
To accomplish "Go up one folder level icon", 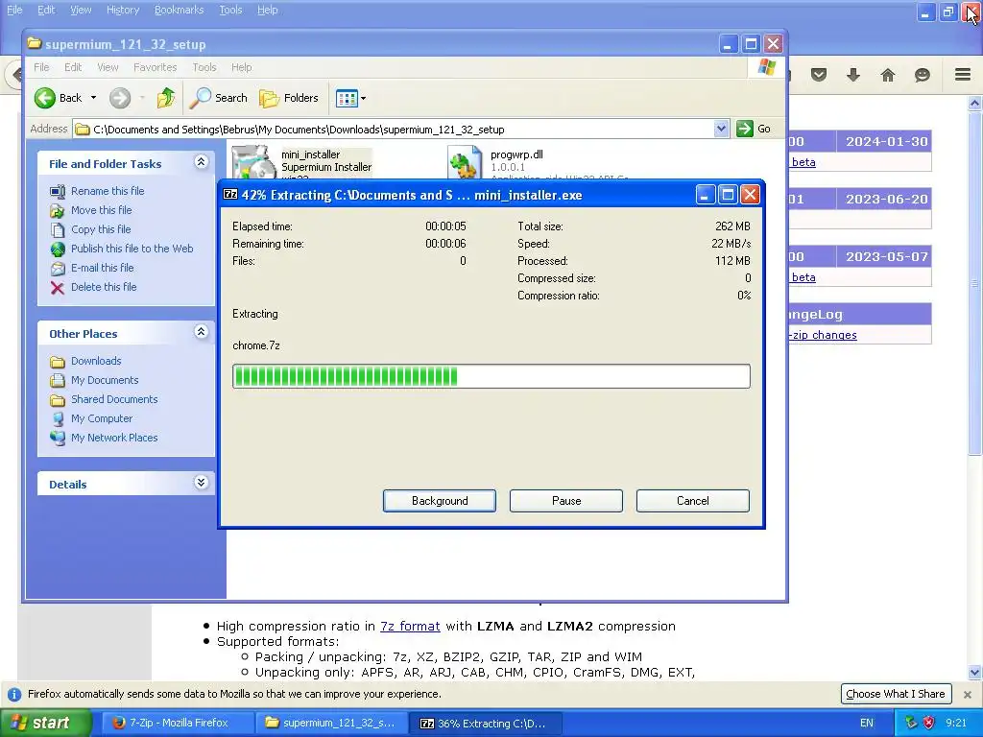I will [x=166, y=98].
